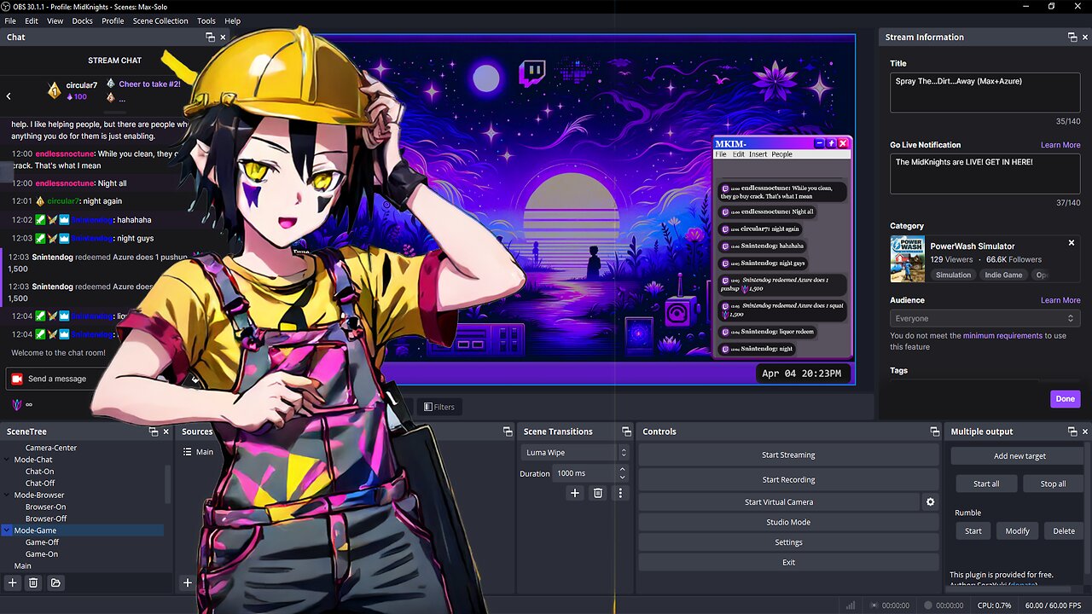The image size is (1092, 614).
Task: Click the streaming time indicator in status bar
Action: click(890, 605)
